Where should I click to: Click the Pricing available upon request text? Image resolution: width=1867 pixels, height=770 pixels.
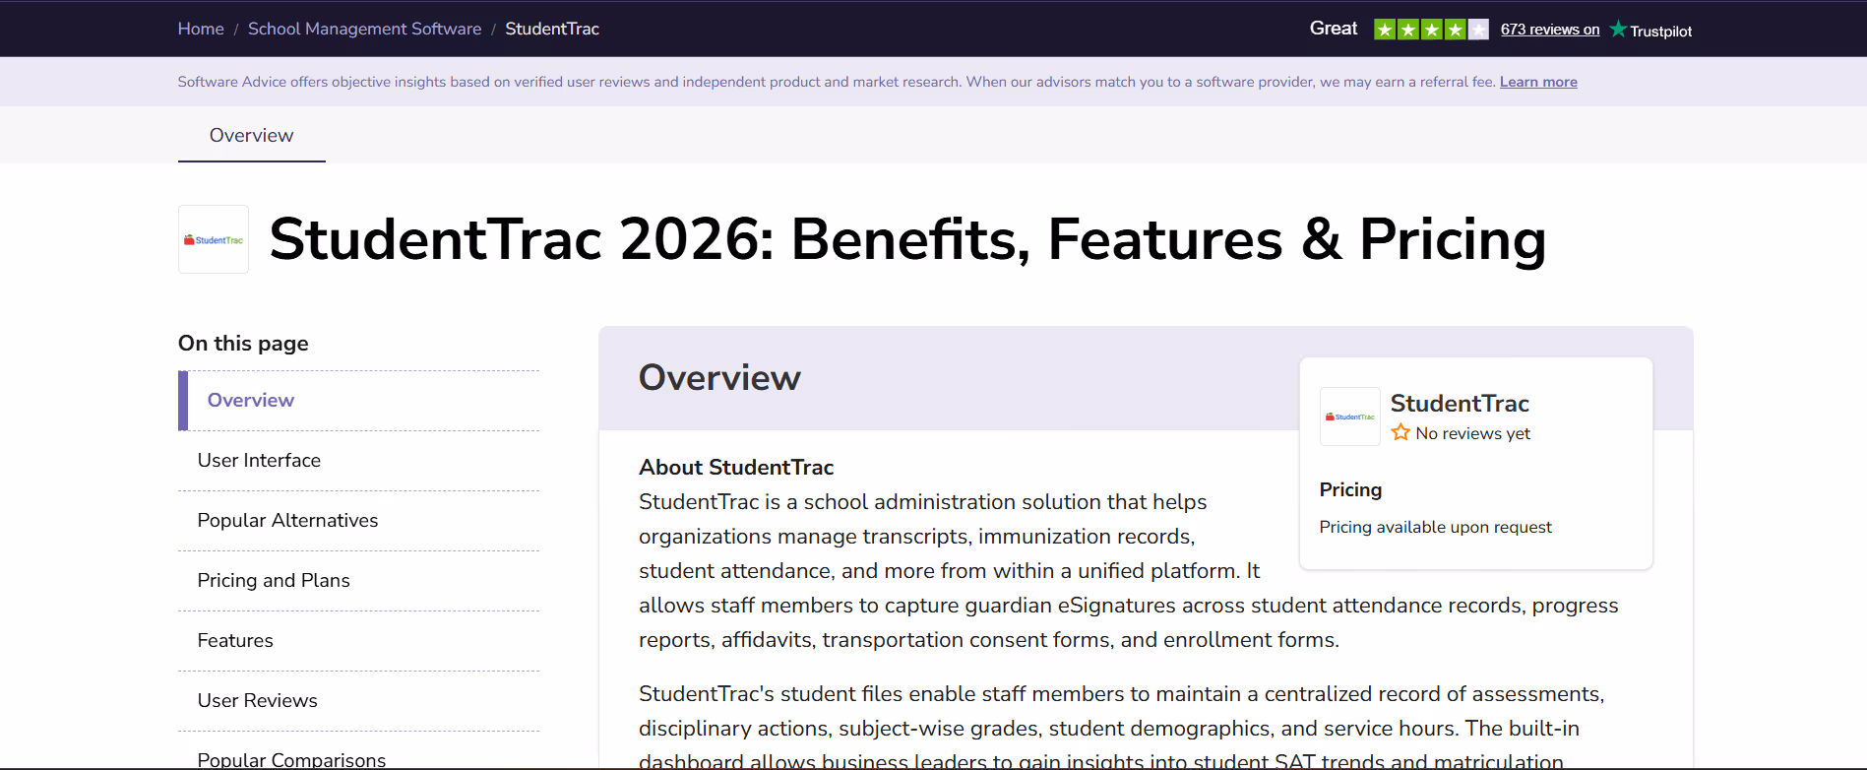pyautogui.click(x=1435, y=527)
